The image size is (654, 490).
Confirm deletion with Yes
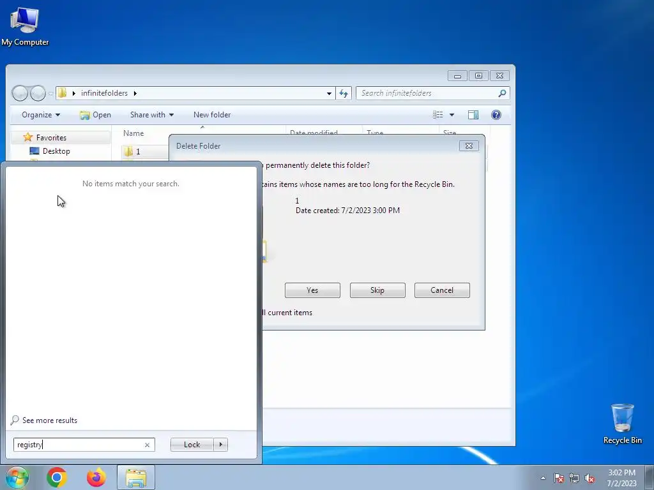(x=312, y=290)
